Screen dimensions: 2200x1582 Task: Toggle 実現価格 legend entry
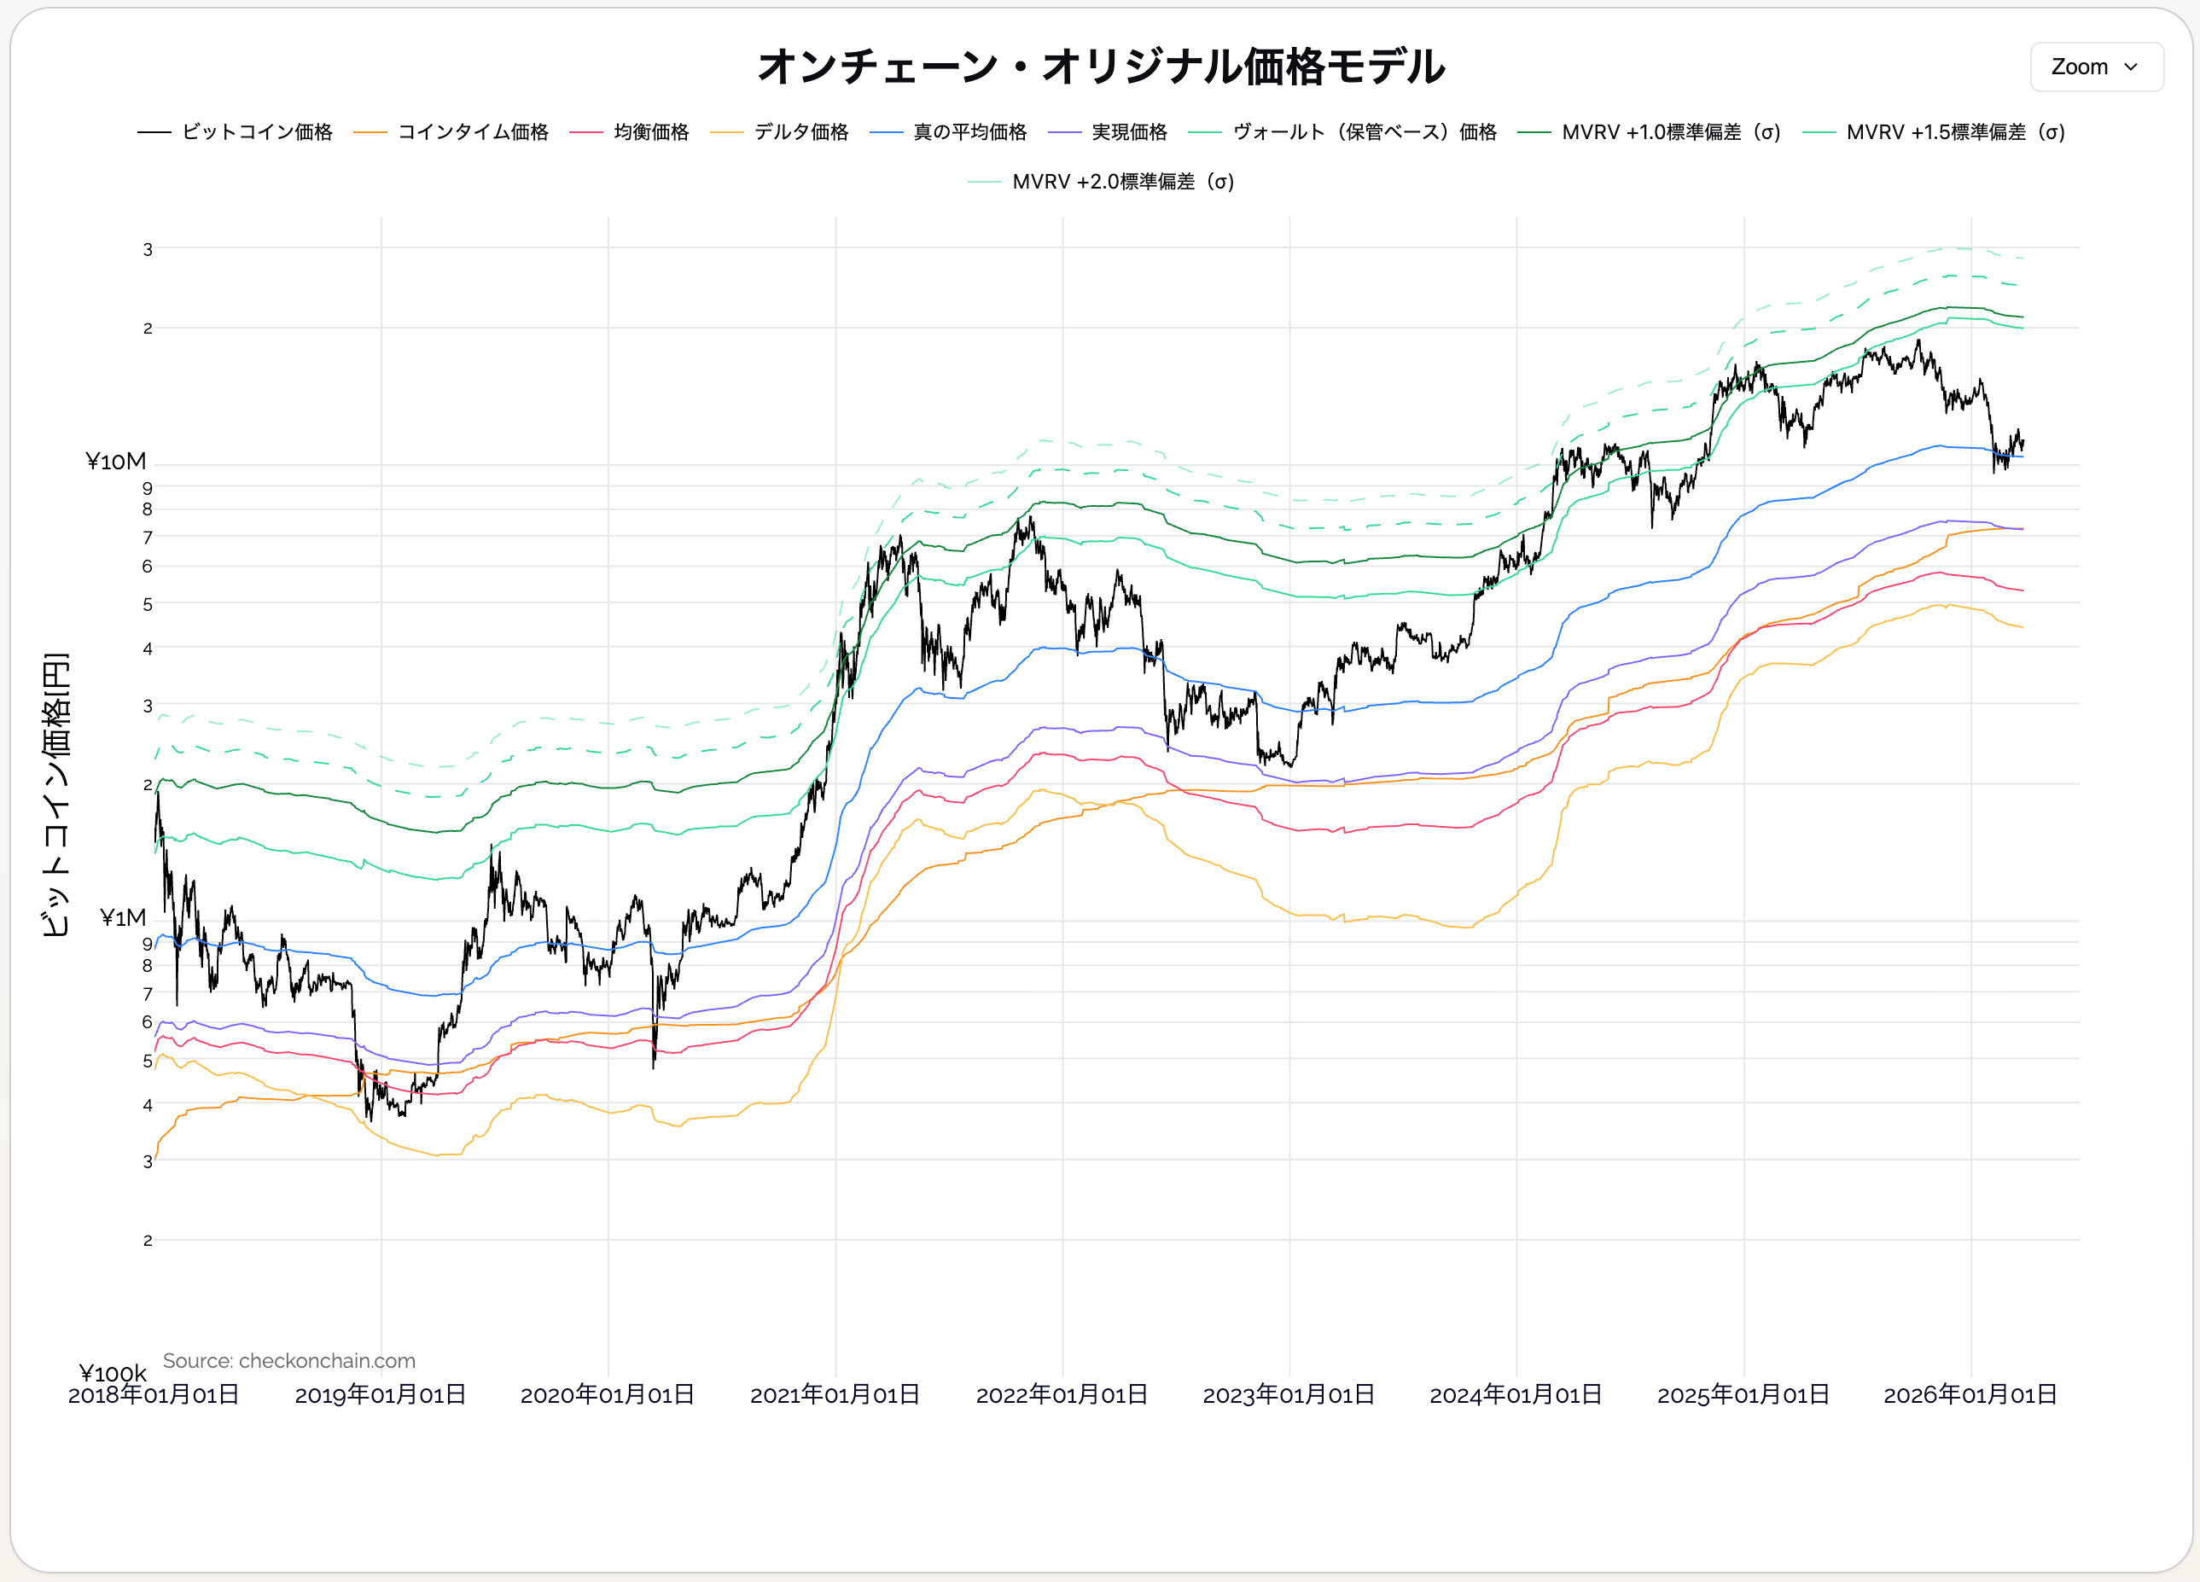pos(1129,132)
